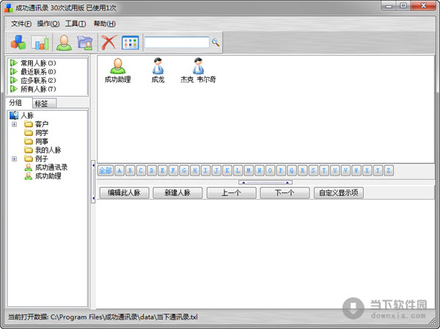Filter contacts by letter A
The height and width of the screenshot is (329, 440).
(120, 170)
